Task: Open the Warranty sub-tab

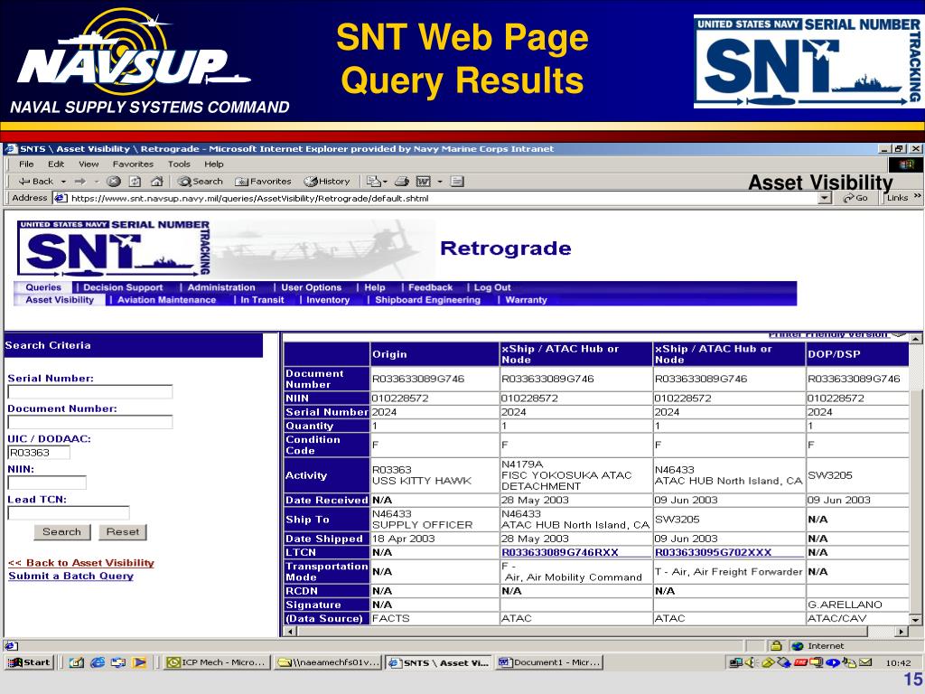Action: pos(527,300)
